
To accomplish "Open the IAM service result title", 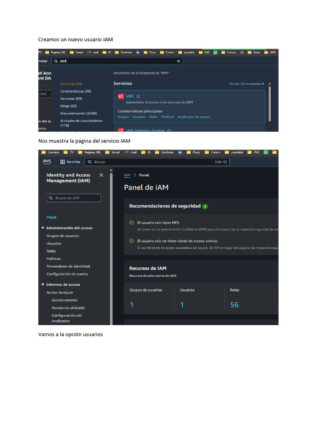I will 130,96.
